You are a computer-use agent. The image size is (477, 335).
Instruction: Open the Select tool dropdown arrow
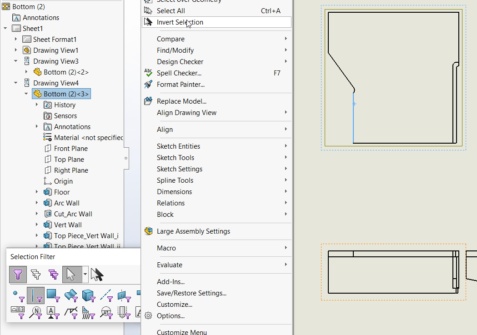(85, 275)
